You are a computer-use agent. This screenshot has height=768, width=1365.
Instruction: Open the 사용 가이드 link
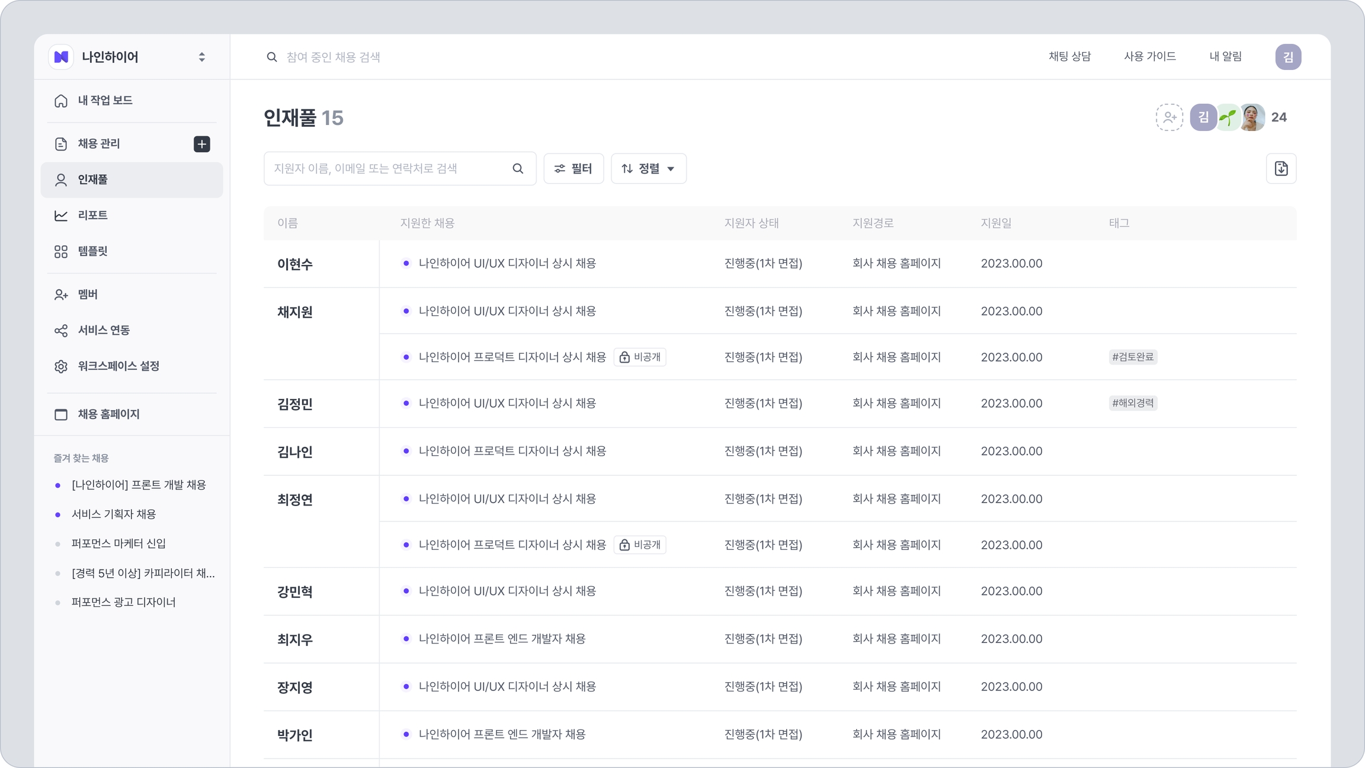click(x=1149, y=57)
